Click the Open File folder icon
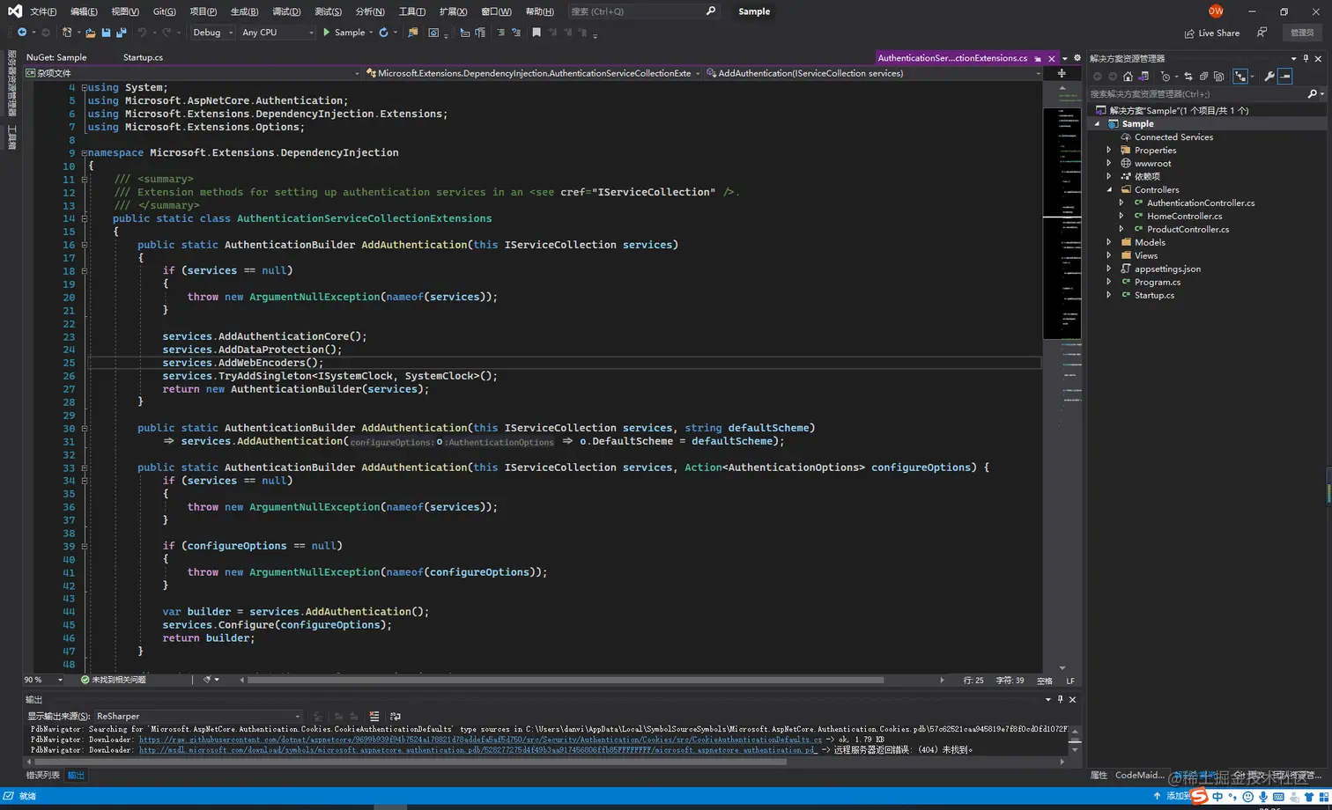This screenshot has height=810, width=1332. (90, 33)
